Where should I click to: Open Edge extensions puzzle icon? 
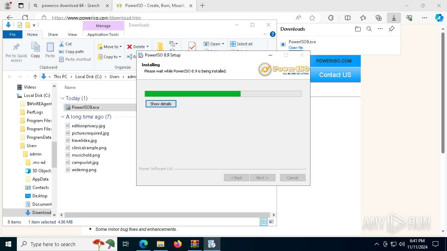pyautogui.click(x=331, y=18)
